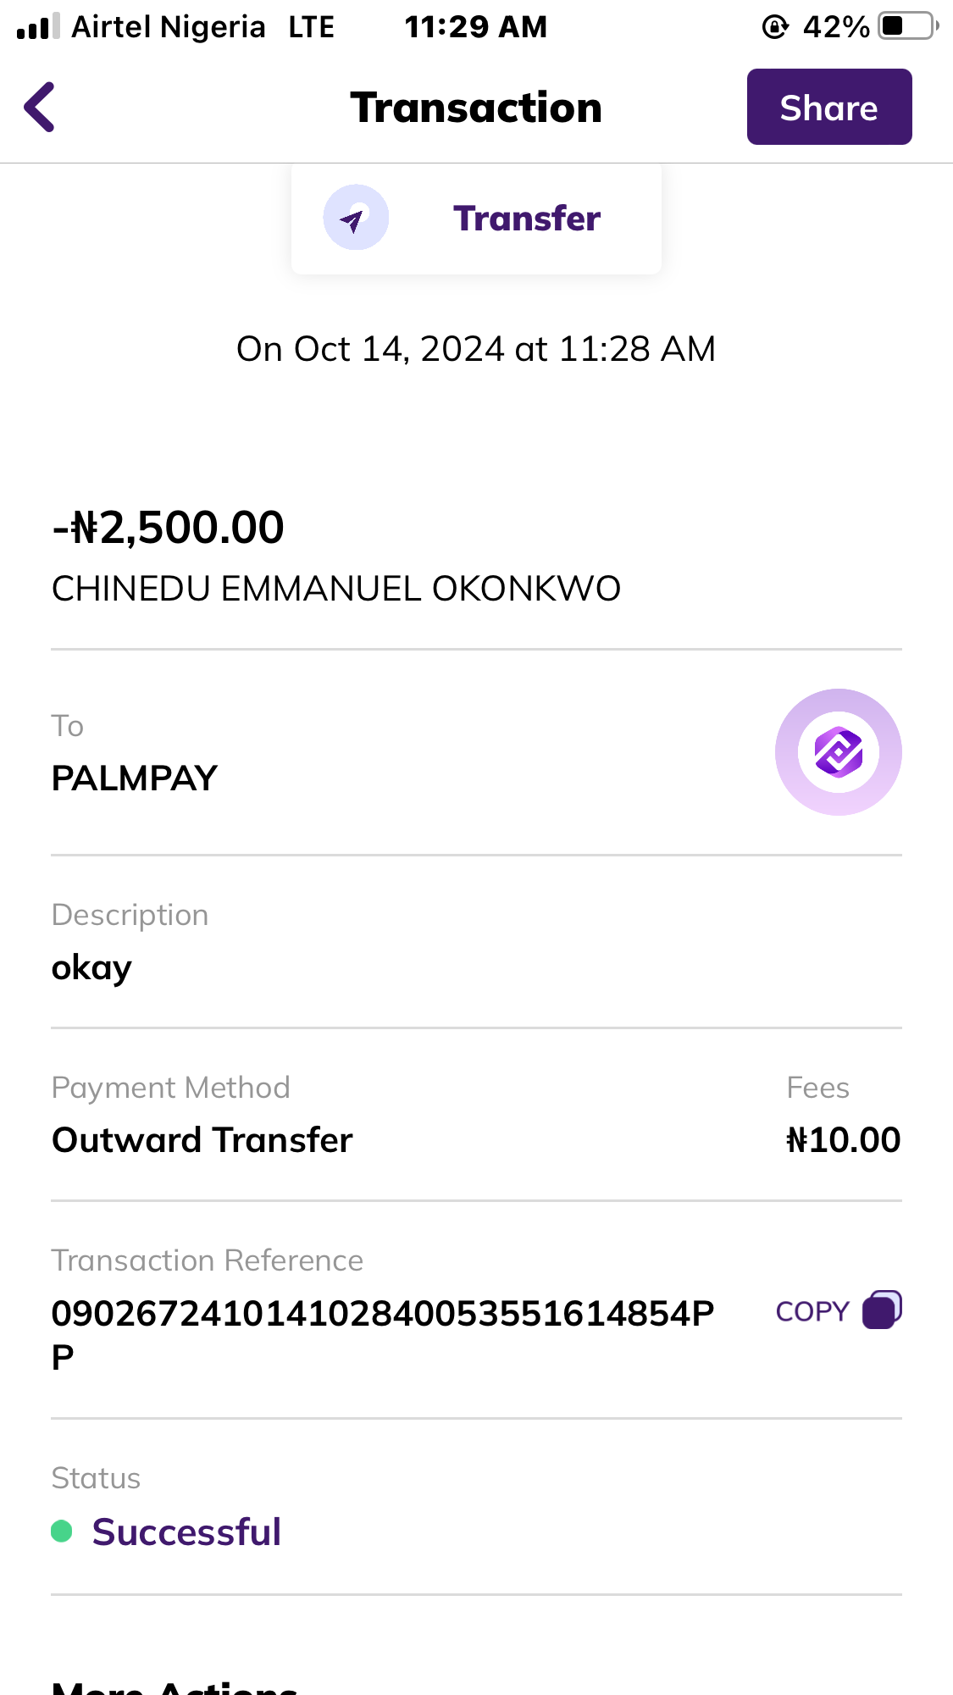
Task: Tap the battery icon in status bar
Action: pos(908,26)
